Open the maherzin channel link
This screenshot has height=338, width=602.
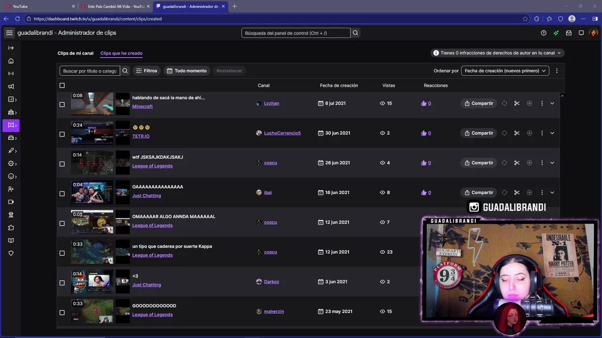274,311
